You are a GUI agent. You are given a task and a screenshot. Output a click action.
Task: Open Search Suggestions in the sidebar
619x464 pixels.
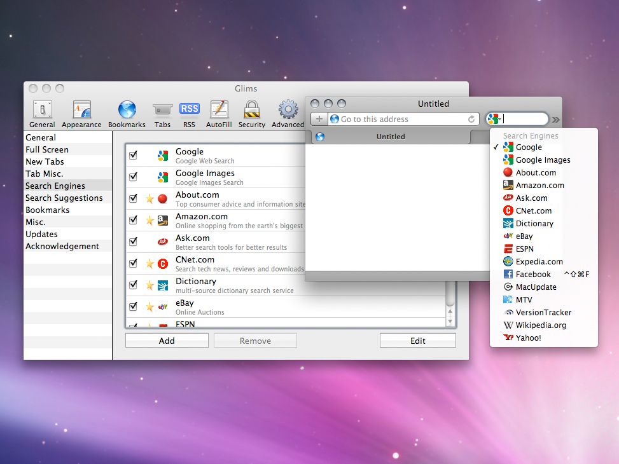coord(68,198)
